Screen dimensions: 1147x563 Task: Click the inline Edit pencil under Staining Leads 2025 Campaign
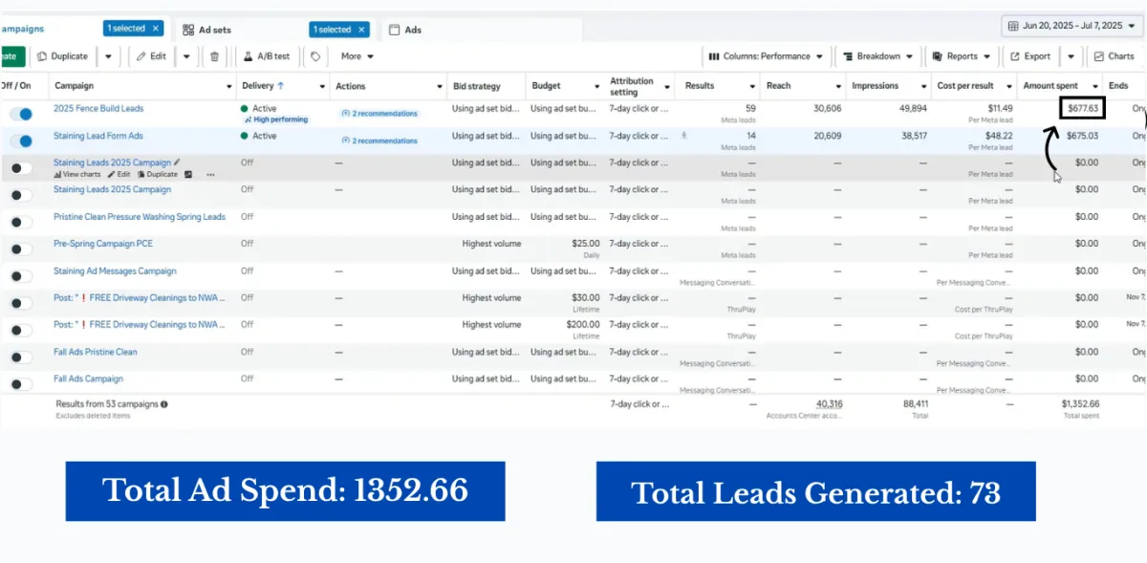tap(119, 175)
